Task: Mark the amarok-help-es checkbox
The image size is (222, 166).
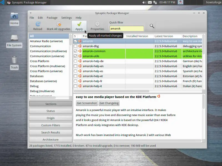Action: click(75, 71)
